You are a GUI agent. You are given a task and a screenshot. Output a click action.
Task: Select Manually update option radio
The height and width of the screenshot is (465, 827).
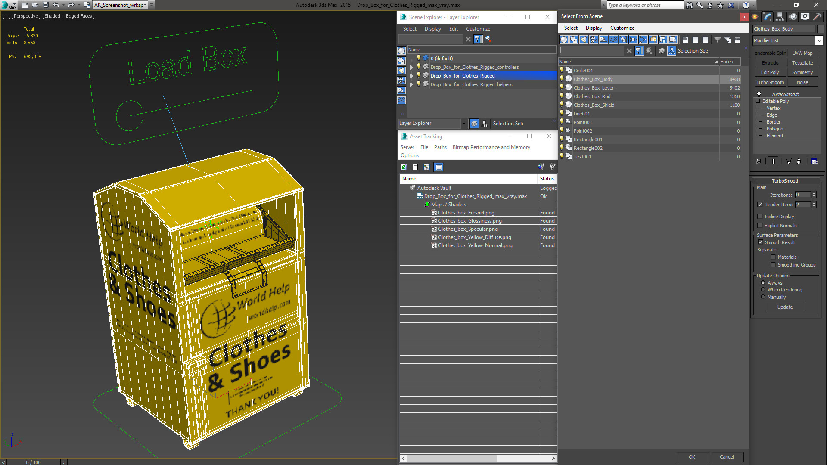pyautogui.click(x=763, y=297)
